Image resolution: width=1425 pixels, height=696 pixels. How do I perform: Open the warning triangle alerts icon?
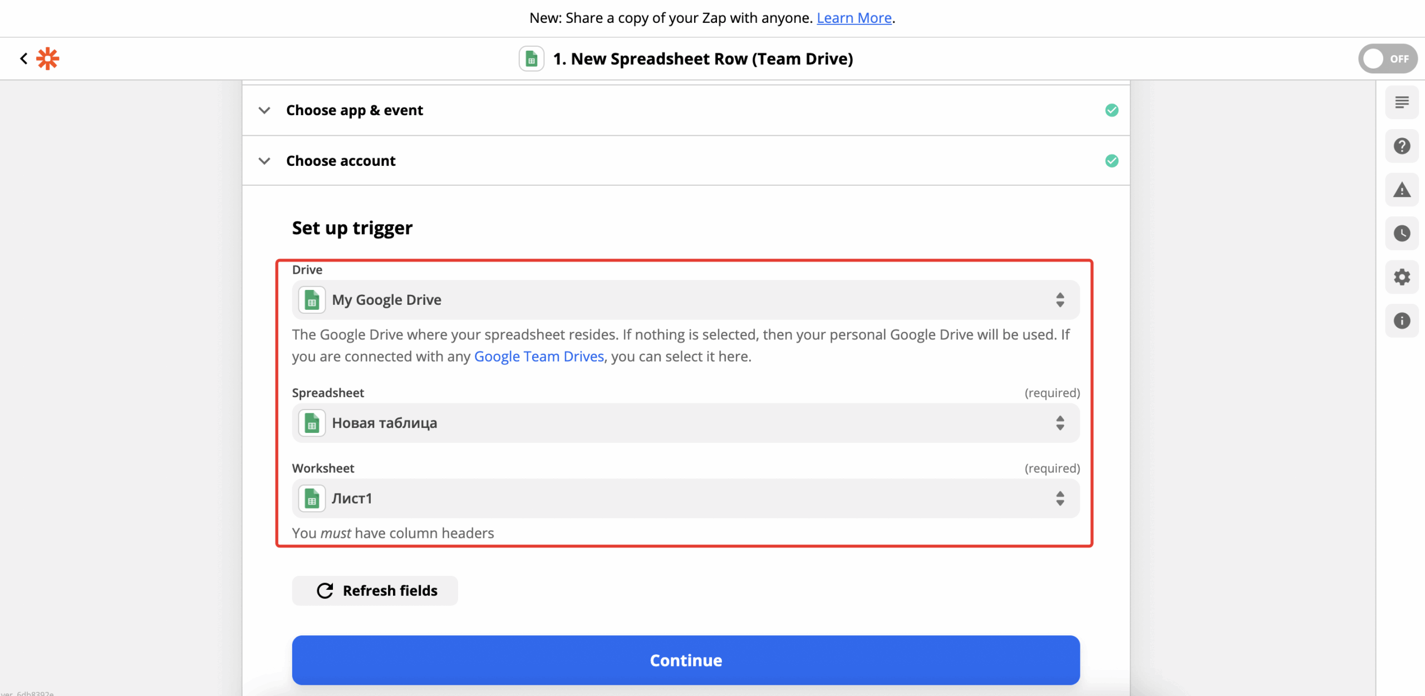(1401, 190)
